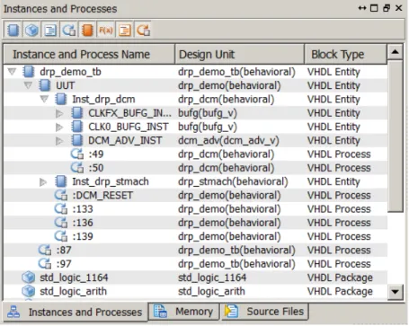The height and width of the screenshot is (326, 409).
Task: Click the orange process arrow toolbar icon
Action: [143, 30]
